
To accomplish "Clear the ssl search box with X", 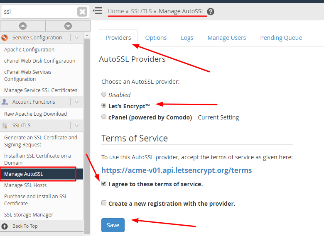I will point(82,12).
